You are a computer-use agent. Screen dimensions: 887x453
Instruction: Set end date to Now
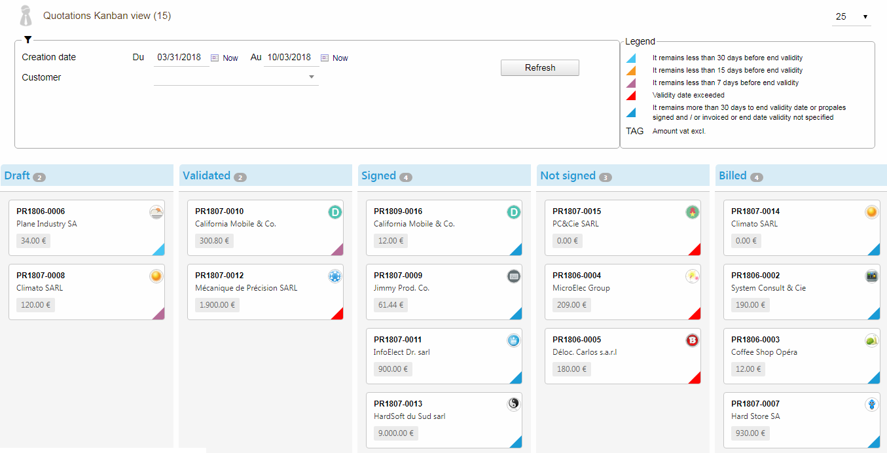[x=340, y=58]
